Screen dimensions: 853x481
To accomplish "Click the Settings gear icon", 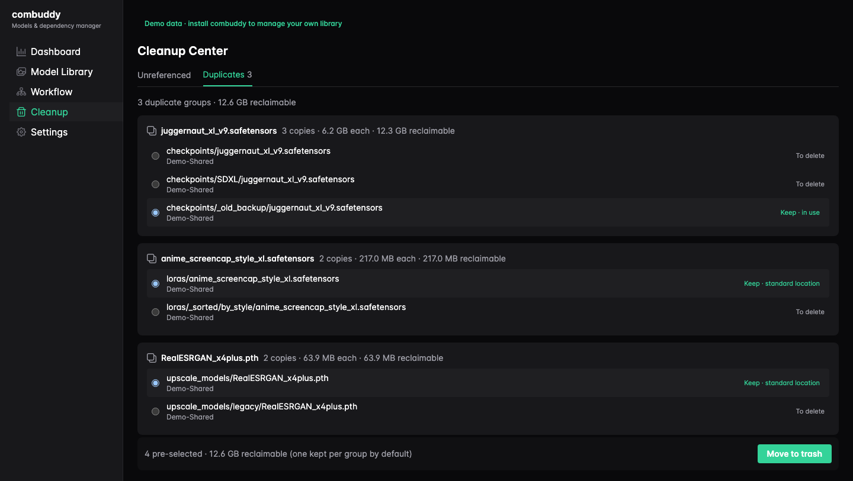I will [21, 132].
